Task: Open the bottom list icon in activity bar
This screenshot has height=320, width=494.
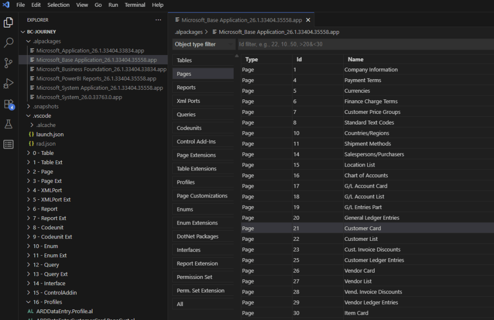Action: click(8, 144)
